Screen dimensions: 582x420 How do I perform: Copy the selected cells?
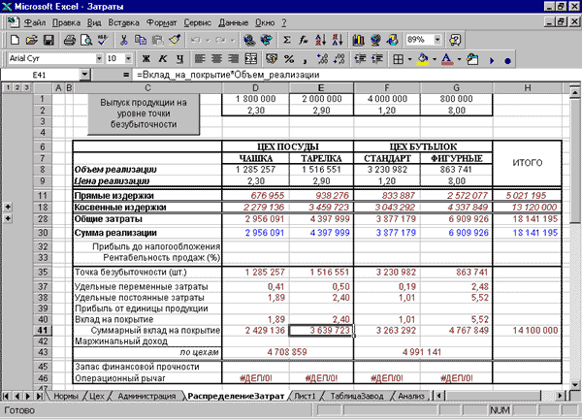[141, 40]
